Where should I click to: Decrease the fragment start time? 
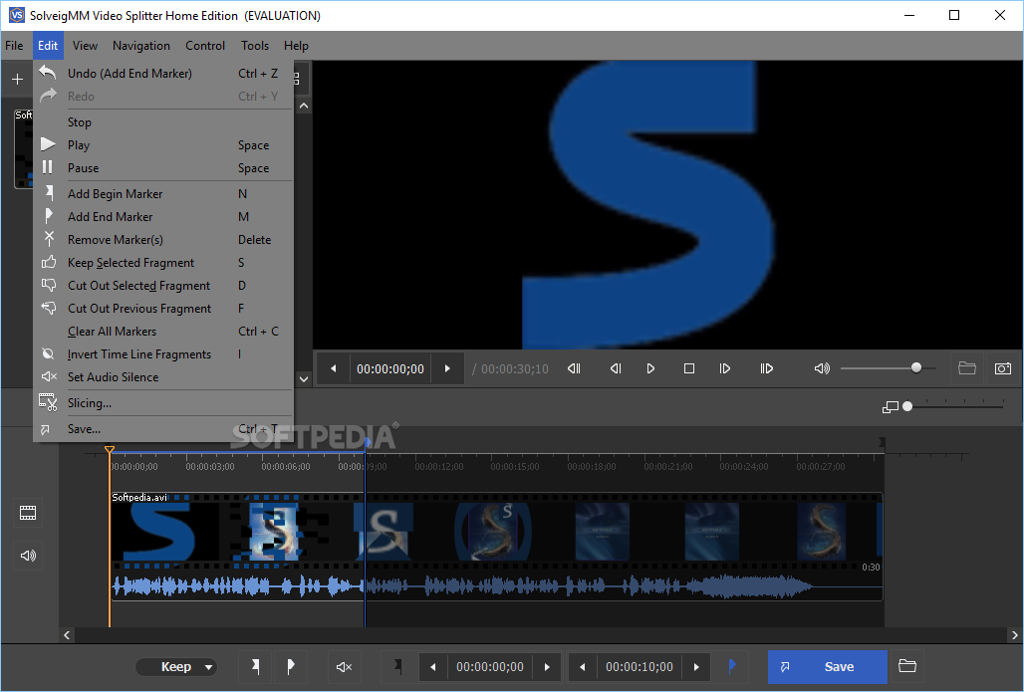point(433,667)
